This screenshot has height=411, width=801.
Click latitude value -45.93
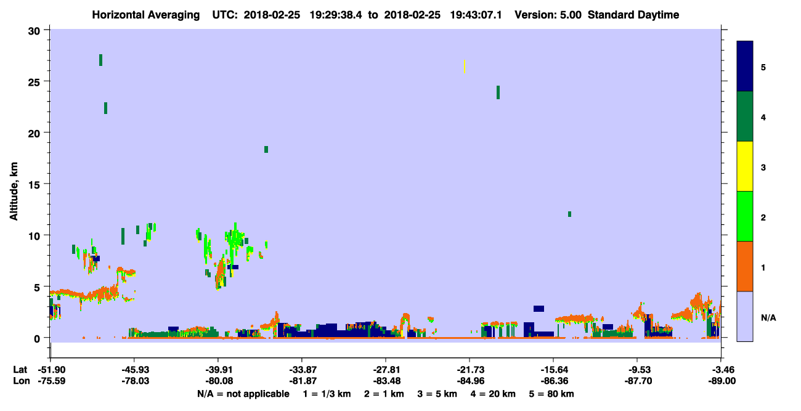134,370
